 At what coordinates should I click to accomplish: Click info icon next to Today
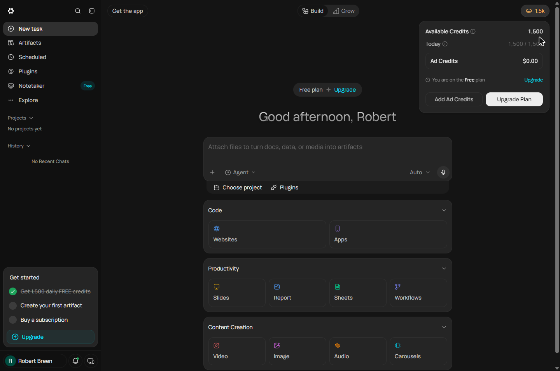[x=445, y=44]
